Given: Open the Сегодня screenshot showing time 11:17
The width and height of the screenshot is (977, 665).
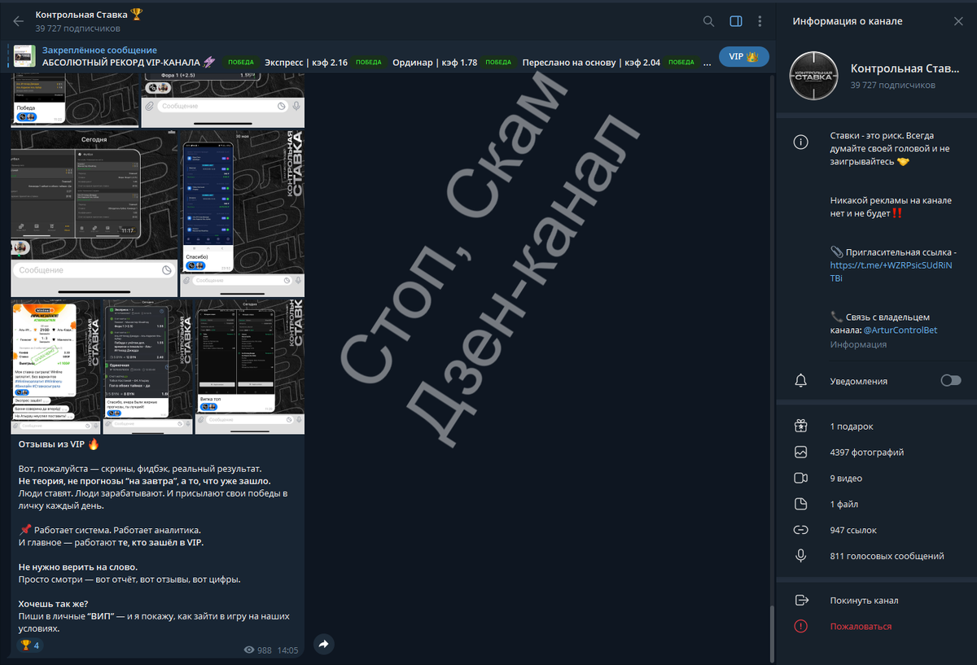Looking at the screenshot, I should (94, 213).
